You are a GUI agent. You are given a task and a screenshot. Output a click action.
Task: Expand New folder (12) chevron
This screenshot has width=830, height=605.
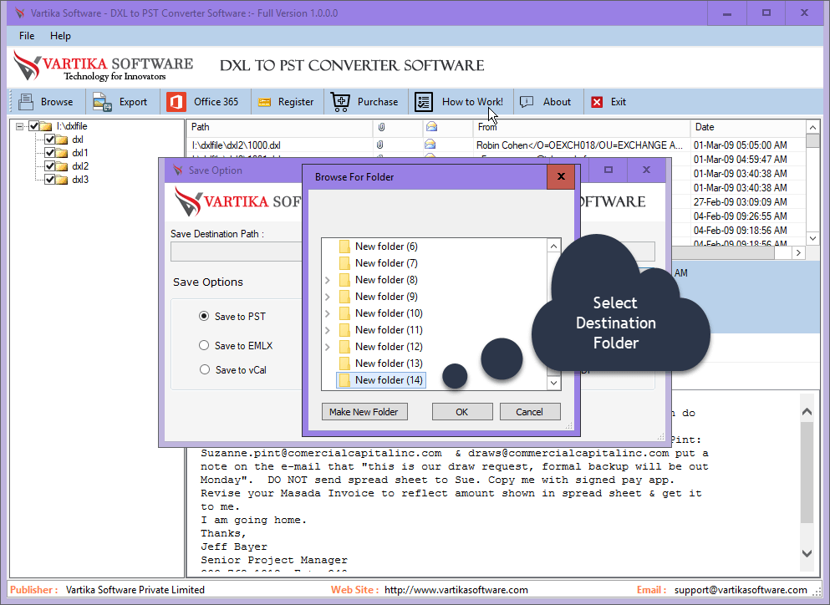(x=327, y=347)
